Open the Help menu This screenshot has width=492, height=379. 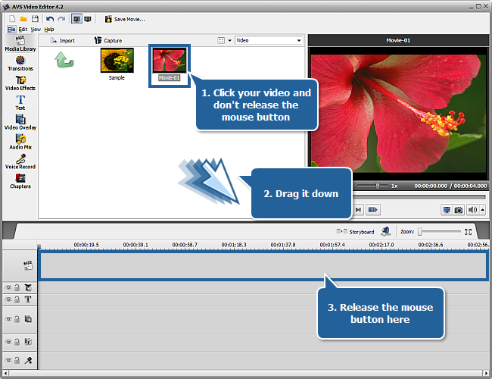[49, 30]
